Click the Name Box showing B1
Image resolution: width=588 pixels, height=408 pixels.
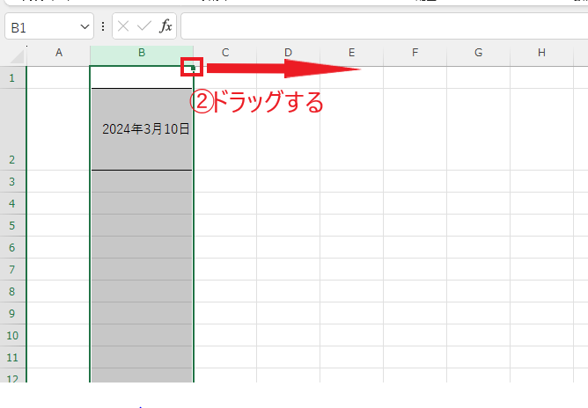pyautogui.click(x=49, y=26)
